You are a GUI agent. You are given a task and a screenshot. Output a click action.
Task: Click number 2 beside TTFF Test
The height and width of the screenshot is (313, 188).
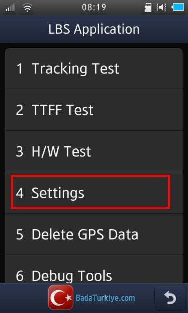tap(19, 110)
